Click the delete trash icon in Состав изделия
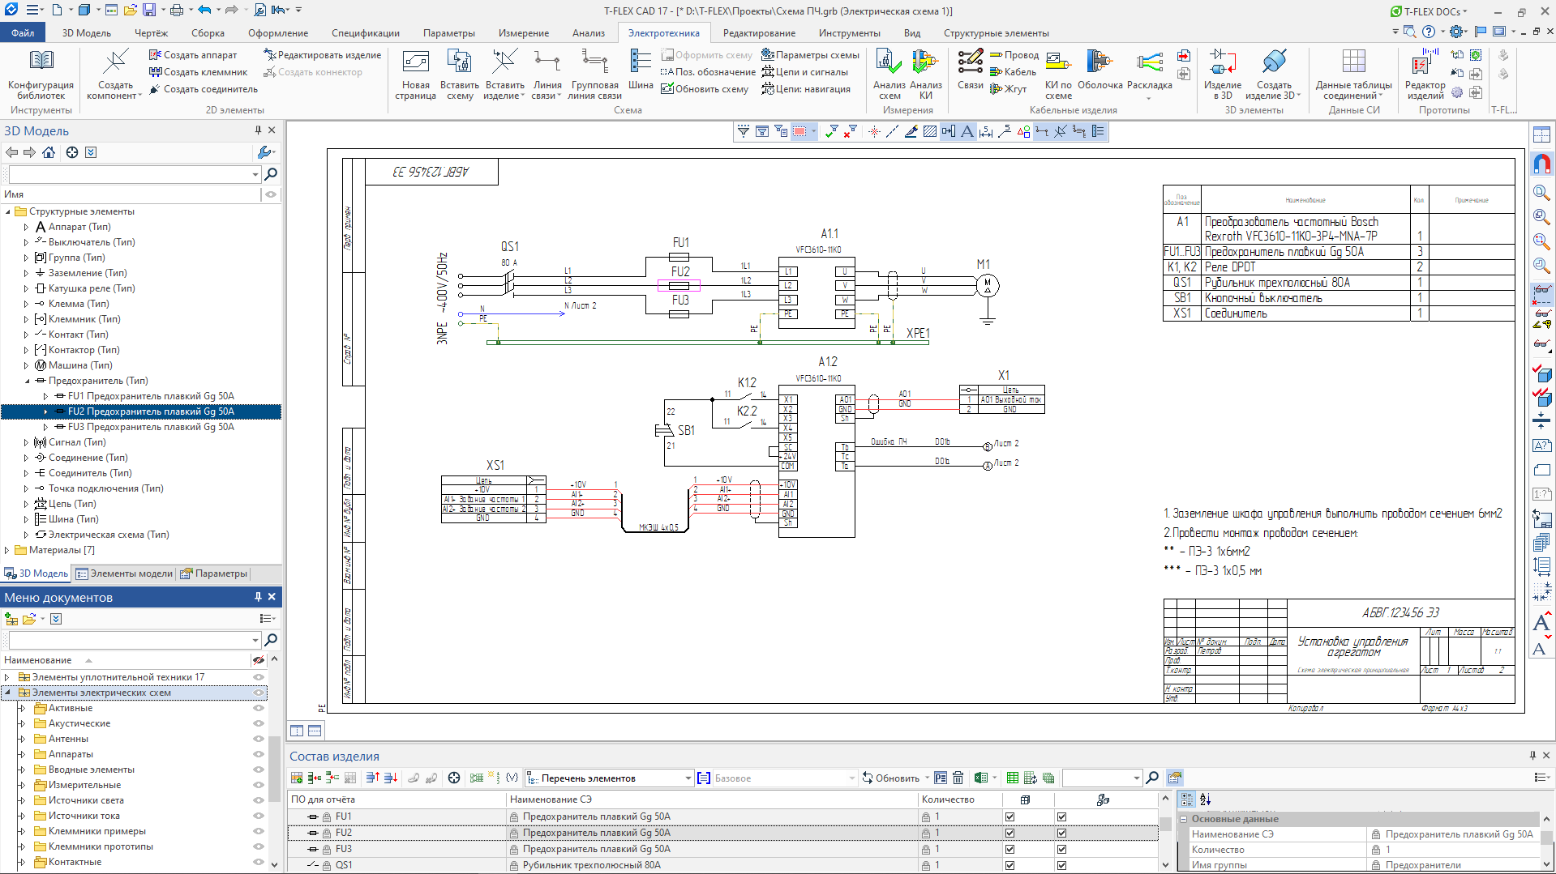 click(x=958, y=778)
